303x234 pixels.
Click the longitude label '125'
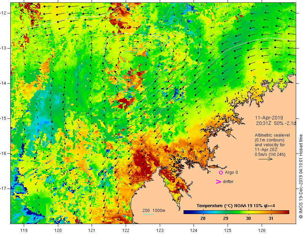228,230
